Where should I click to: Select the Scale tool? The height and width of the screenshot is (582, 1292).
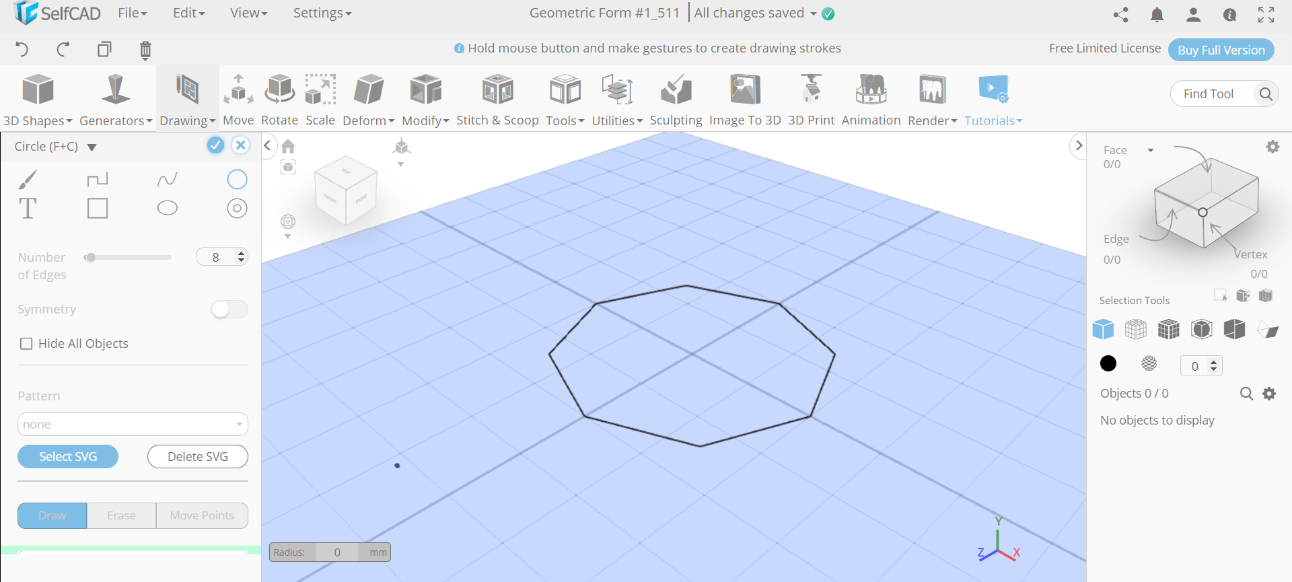point(320,100)
